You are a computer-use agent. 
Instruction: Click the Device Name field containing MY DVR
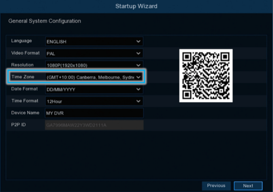pos(94,113)
